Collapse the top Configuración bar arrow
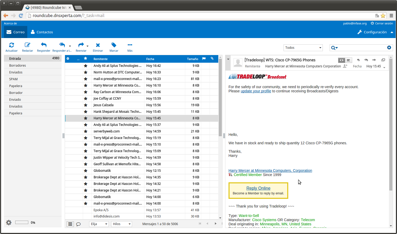 392,32
